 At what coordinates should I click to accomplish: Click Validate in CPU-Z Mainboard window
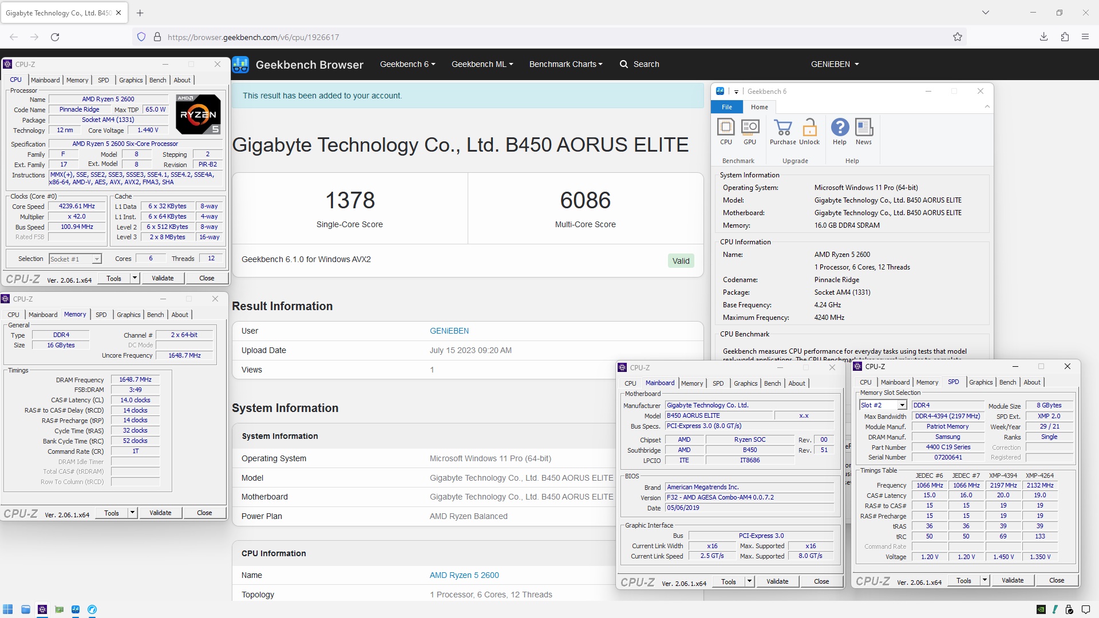777,581
